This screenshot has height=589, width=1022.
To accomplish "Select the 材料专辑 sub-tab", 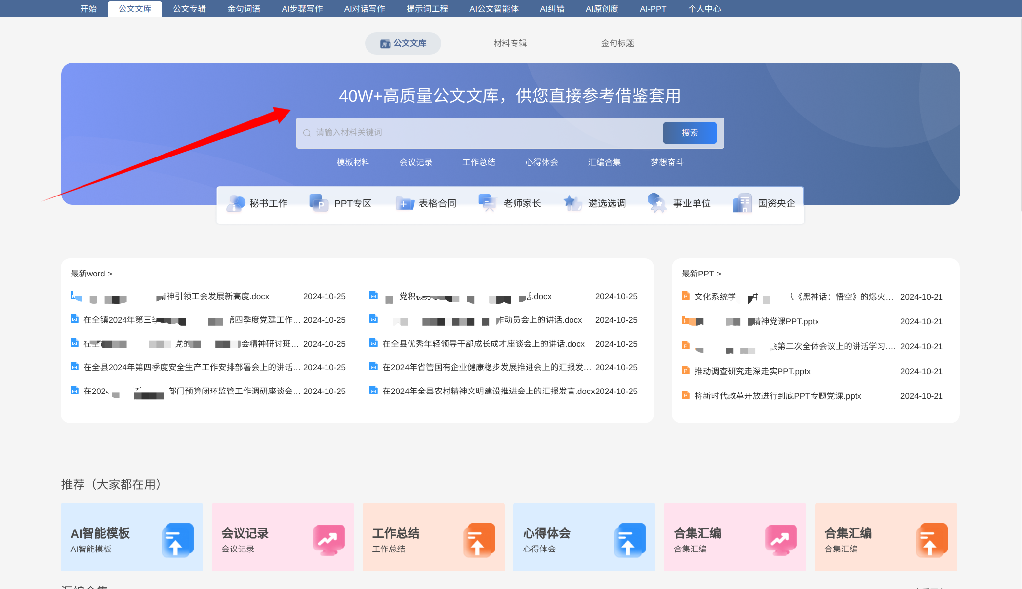I will point(510,43).
